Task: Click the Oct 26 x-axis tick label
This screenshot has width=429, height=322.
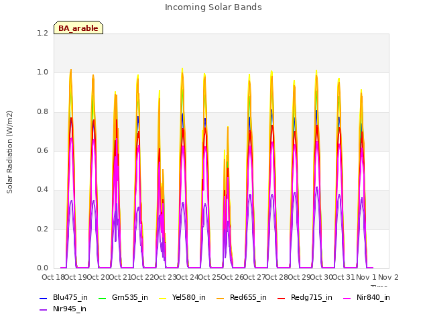Action: point(232,277)
